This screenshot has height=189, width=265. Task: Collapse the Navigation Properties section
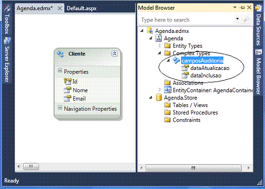[60, 107]
